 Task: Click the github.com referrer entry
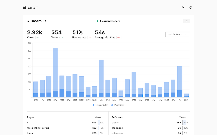click(x=117, y=133)
